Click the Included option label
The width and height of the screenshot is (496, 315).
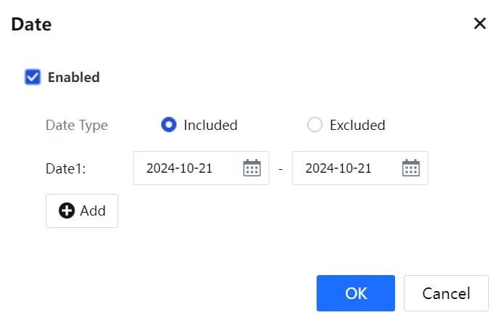tap(211, 125)
